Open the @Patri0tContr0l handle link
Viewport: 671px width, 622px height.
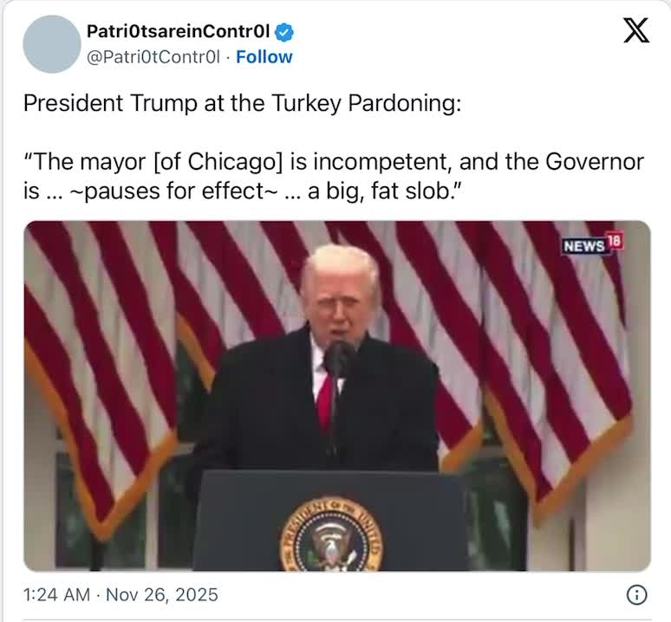(153, 57)
